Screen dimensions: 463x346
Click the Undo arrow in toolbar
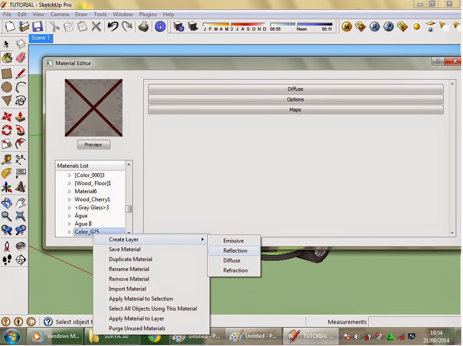coord(113,27)
